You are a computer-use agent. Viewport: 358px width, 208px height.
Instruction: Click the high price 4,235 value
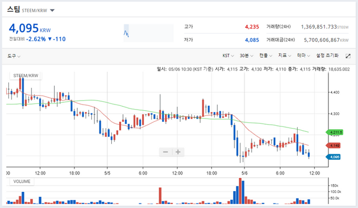[252, 27]
